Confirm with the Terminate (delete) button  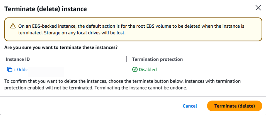[x=235, y=106]
